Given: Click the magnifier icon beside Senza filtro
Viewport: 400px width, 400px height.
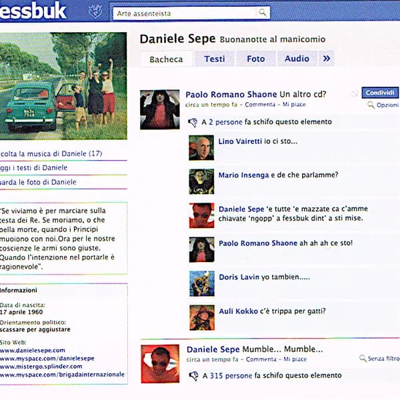Looking at the screenshot, I should click(363, 359).
